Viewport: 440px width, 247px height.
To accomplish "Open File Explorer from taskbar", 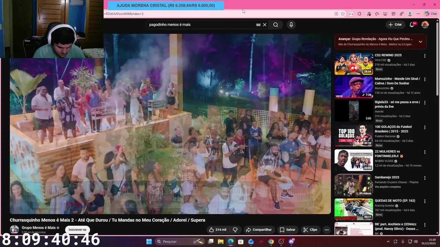I will (221, 242).
